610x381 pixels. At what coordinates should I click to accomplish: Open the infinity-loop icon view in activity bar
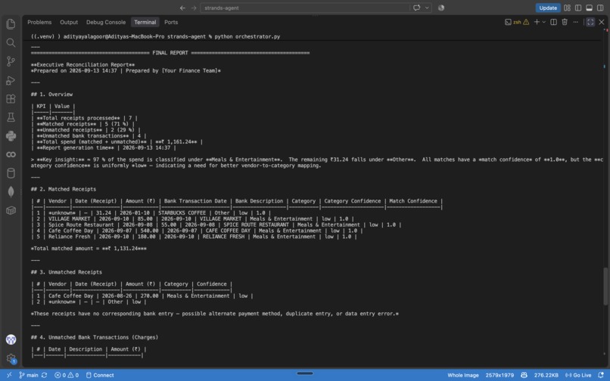(x=11, y=154)
